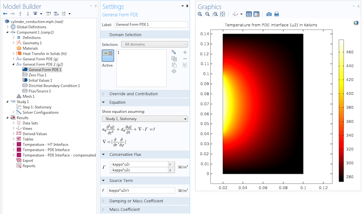
Task: Expand the Override and Contribution section
Action: [103, 94]
